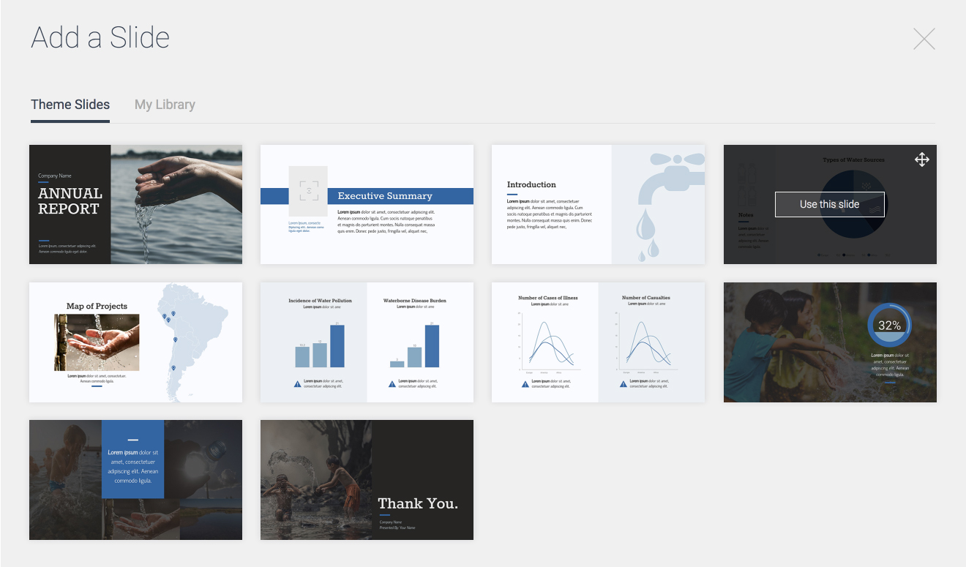The image size is (966, 567).
Task: Choose the Incidence of Water Pollution slide
Action: [367, 342]
